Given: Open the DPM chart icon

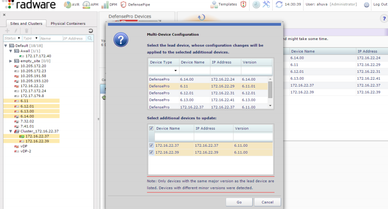Looking at the screenshot, I should click(105, 5).
